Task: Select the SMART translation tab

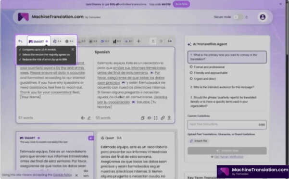Action: 38,41
